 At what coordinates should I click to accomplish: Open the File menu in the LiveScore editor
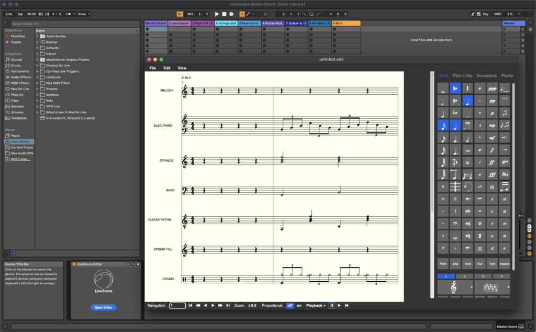point(152,68)
